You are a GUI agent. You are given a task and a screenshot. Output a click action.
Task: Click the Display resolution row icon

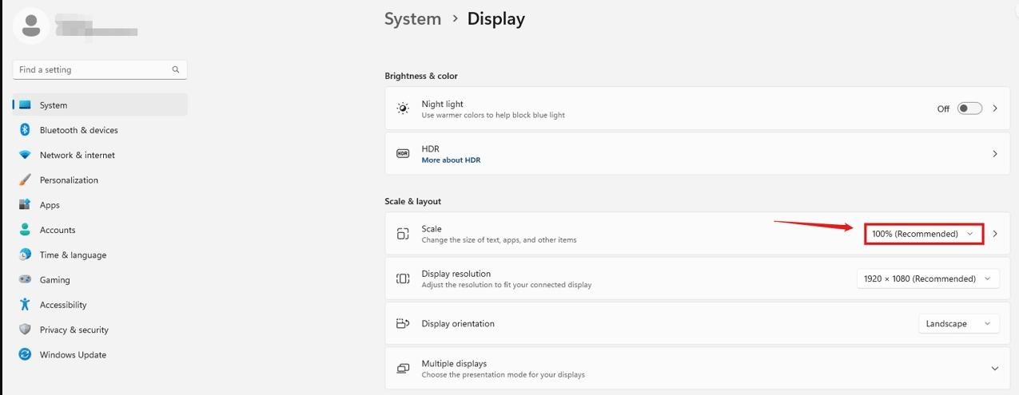[x=403, y=278]
